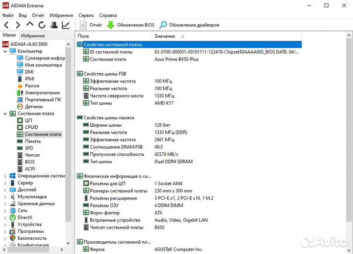Expand the Сервер tree node

click(x=5, y=183)
